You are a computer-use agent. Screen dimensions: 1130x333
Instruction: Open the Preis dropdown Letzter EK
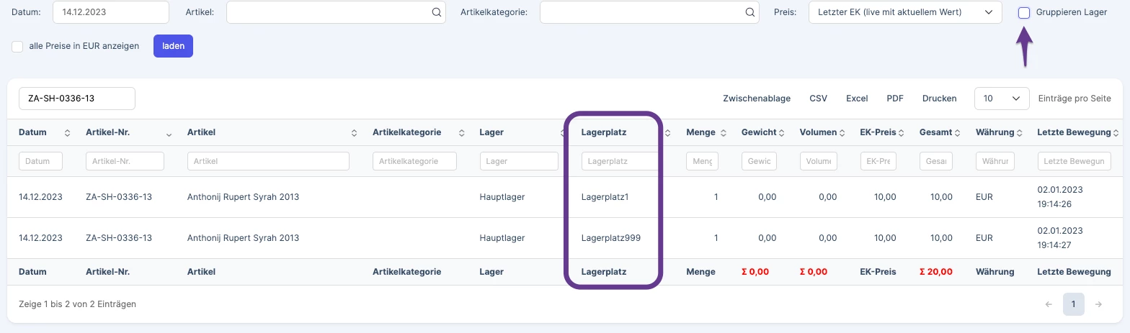(905, 12)
